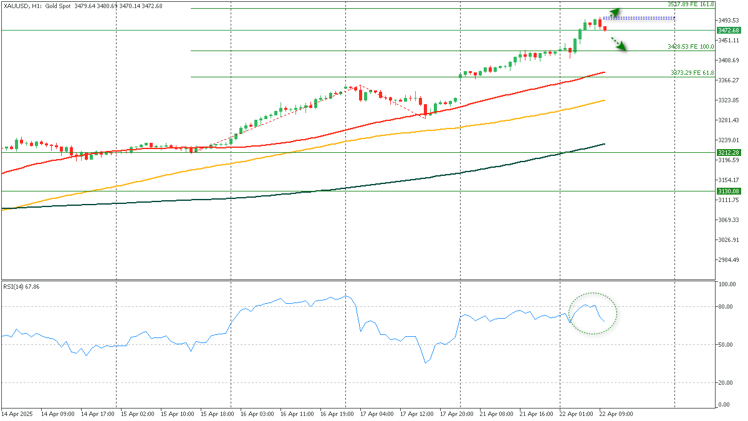The height and width of the screenshot is (421, 748).
Task: Click the "XAUUSD, H1: Gold Spot" chart title
Action: tap(37, 6)
